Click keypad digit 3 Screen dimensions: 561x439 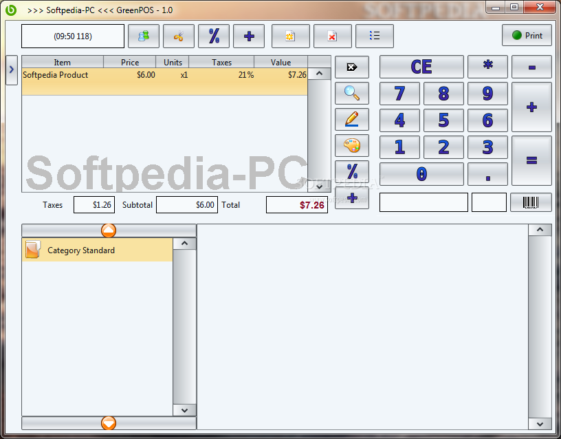(487, 147)
